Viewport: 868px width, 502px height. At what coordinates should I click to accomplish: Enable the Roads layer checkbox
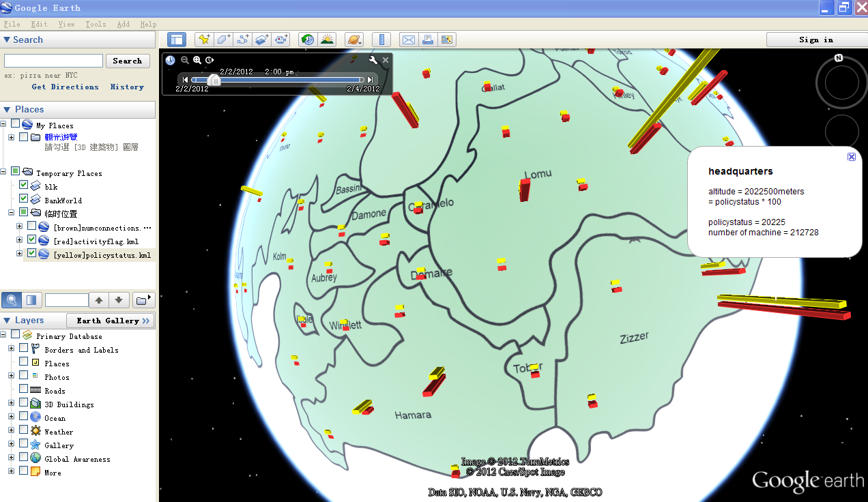24,389
